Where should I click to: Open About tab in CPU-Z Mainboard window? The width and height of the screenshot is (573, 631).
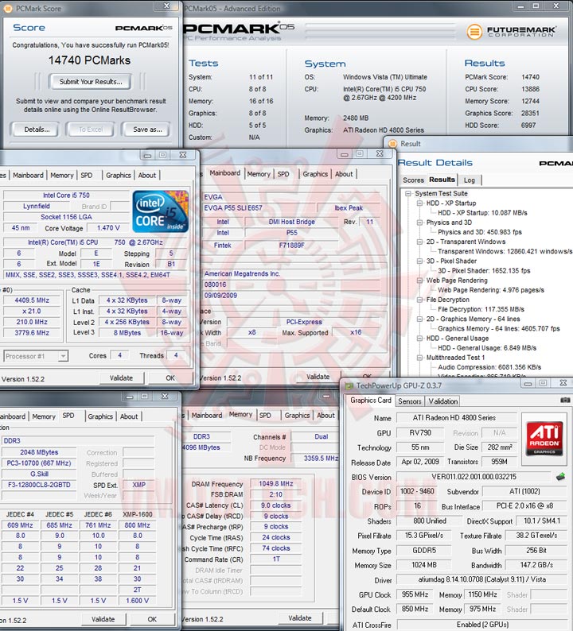344,174
